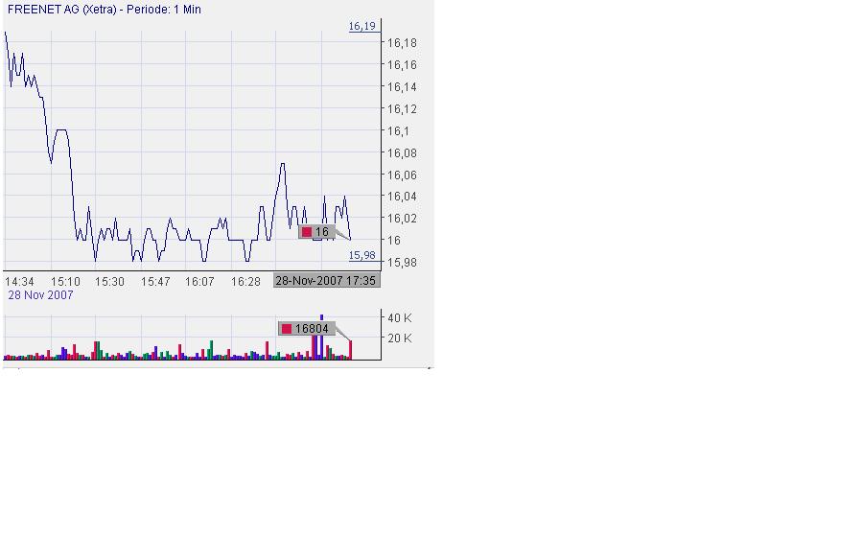Viewport: 862px width, 536px height.
Task: Click the 16804 volume tooltip
Action: coord(307,329)
